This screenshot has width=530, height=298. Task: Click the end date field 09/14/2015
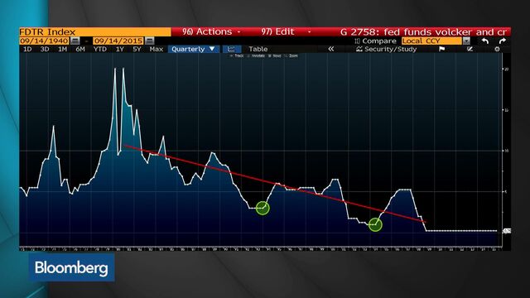118,41
